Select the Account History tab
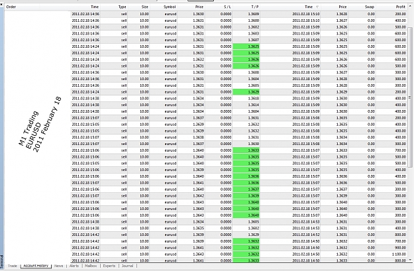 [x=36, y=266]
